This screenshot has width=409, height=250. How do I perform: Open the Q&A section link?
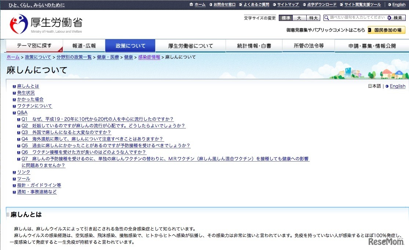[x=22, y=113]
